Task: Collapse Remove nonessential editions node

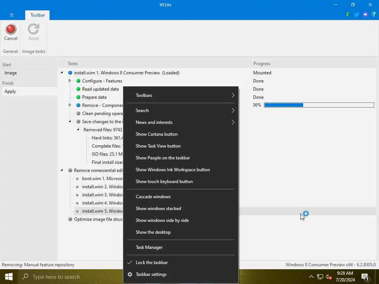Action: [62, 170]
